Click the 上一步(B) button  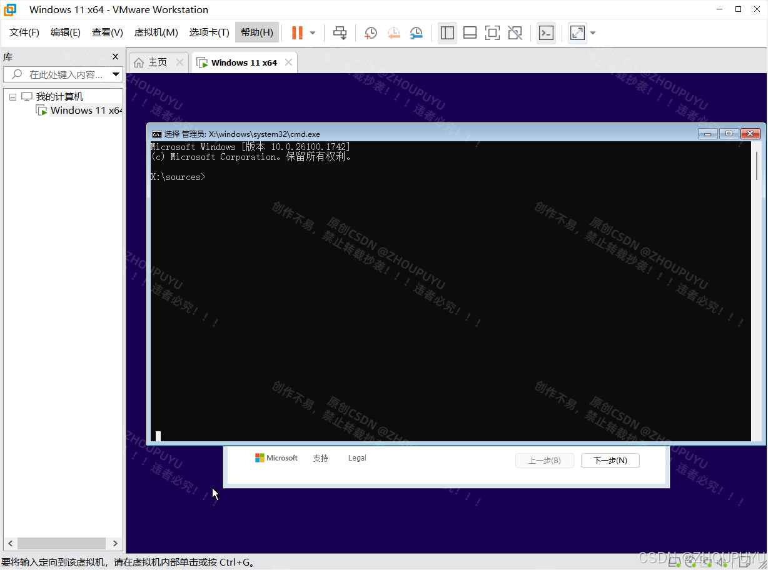[544, 461]
